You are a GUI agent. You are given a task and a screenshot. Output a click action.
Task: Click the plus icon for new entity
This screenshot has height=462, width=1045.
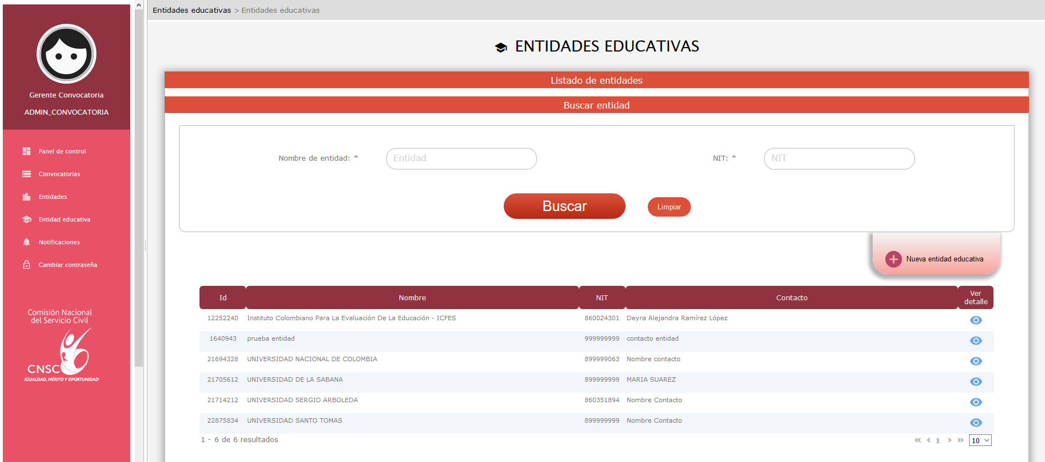(x=893, y=259)
